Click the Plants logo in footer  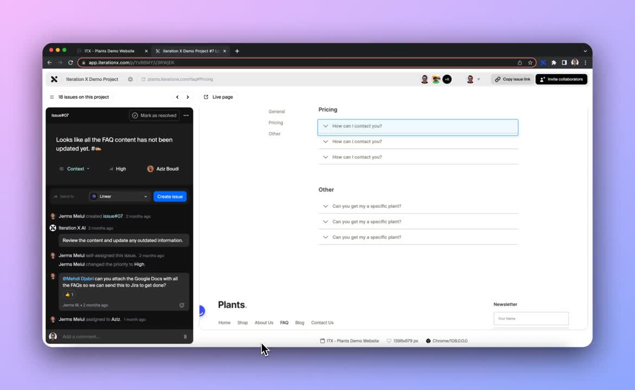232,305
